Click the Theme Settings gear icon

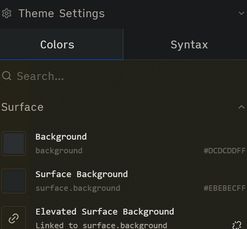pos(7,14)
